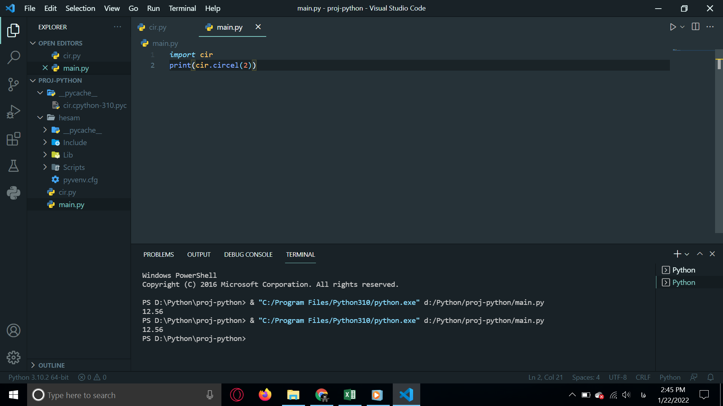Open Source Control view

coord(14,85)
